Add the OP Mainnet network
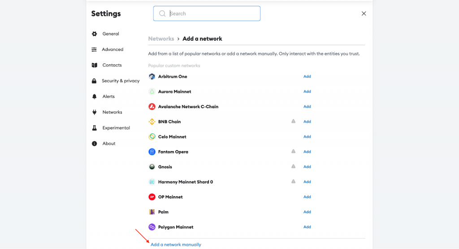459x249 pixels. [x=307, y=197]
